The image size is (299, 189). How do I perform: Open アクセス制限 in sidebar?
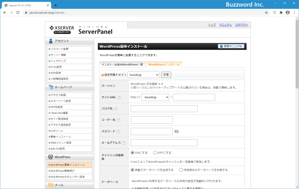(69, 95)
